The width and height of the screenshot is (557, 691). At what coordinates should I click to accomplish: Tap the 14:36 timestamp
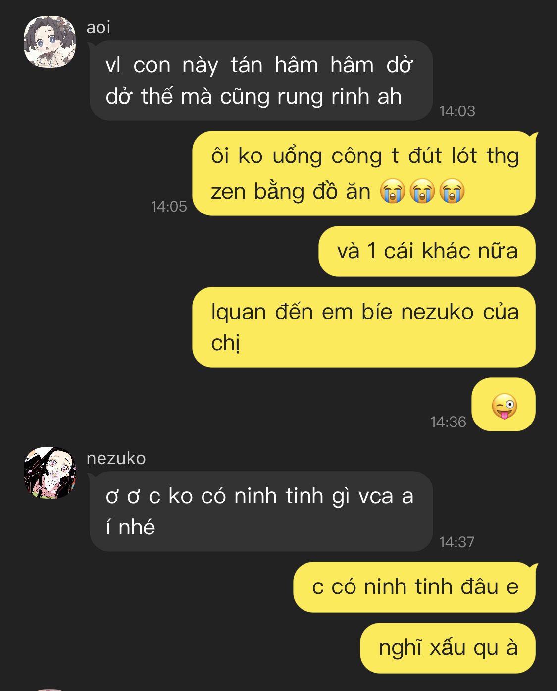point(448,422)
